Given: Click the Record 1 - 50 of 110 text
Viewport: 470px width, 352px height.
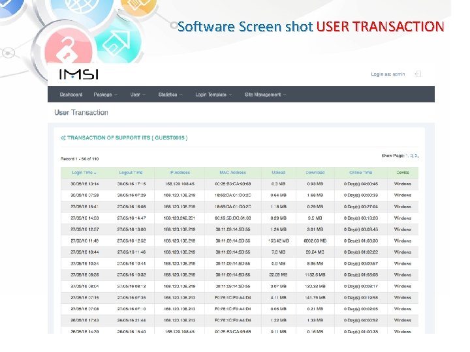Looking at the screenshot, I should tap(80, 159).
